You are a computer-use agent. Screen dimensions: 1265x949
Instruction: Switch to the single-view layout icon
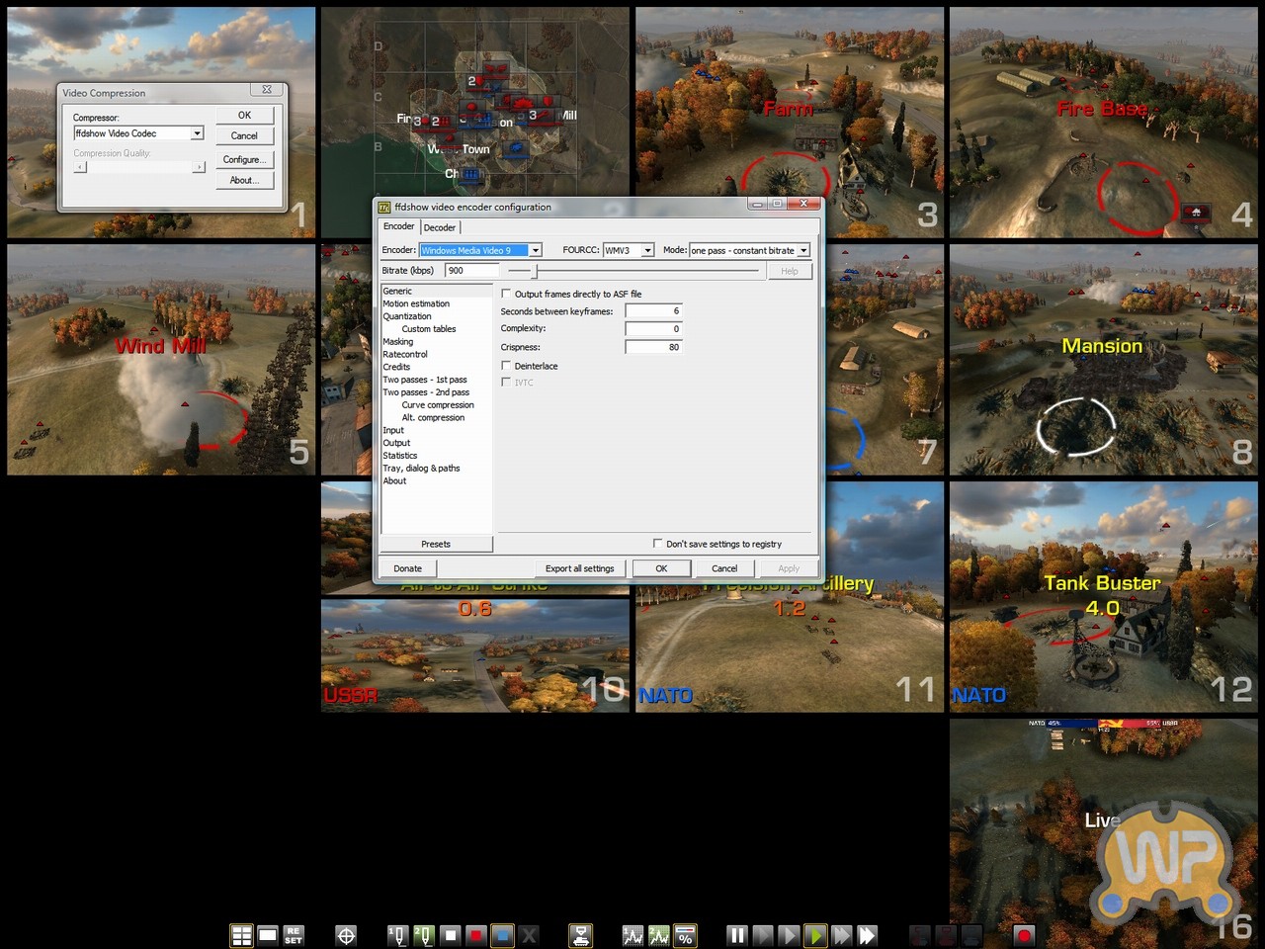pos(268,935)
